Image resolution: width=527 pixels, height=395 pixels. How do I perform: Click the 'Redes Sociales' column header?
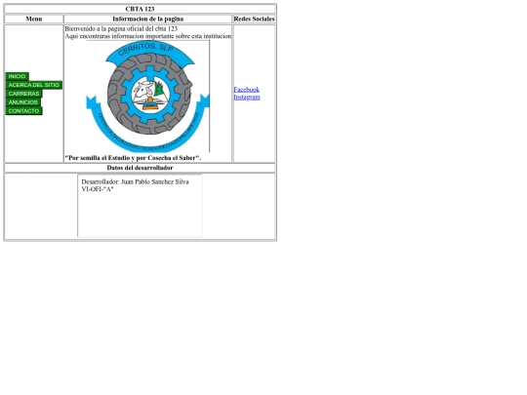click(x=254, y=19)
